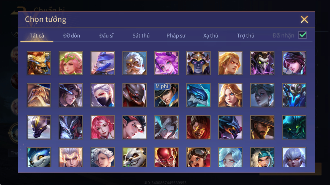Select the 'Tất cả' tab

[x=37, y=36]
